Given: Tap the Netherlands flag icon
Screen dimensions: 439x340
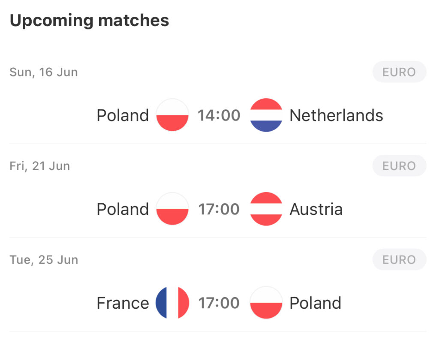Looking at the screenshot, I should tap(266, 115).
